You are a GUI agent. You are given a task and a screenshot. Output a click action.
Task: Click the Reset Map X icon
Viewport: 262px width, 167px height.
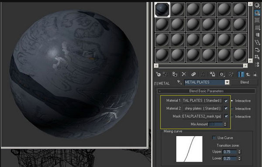point(184,74)
